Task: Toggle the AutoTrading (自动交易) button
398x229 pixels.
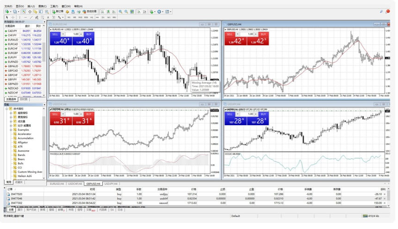Action: [89, 12]
